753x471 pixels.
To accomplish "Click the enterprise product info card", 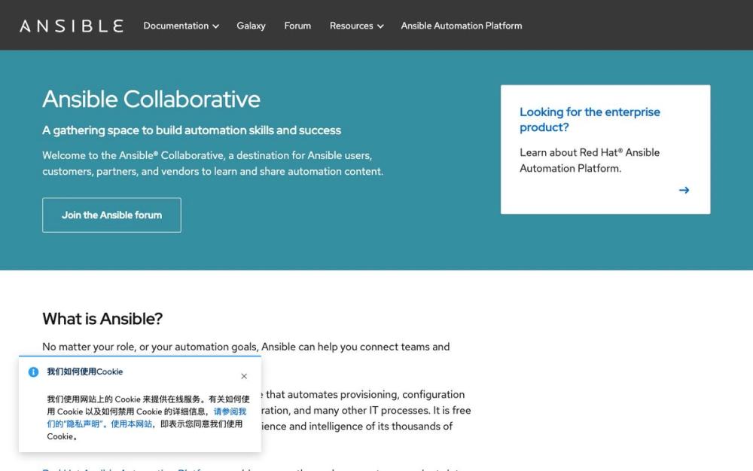I will click(x=605, y=148).
